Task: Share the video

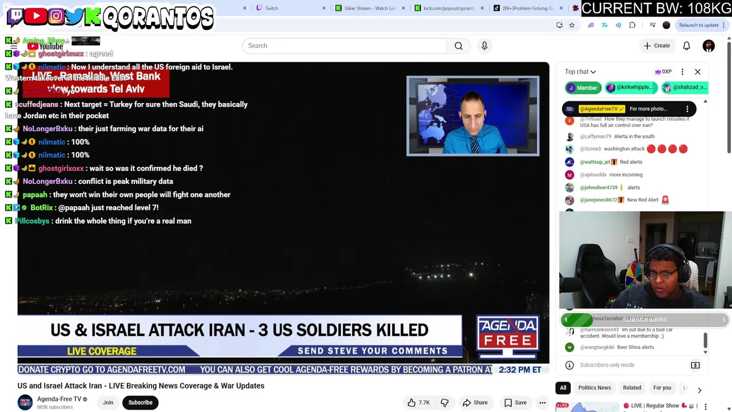Action: (x=475, y=402)
